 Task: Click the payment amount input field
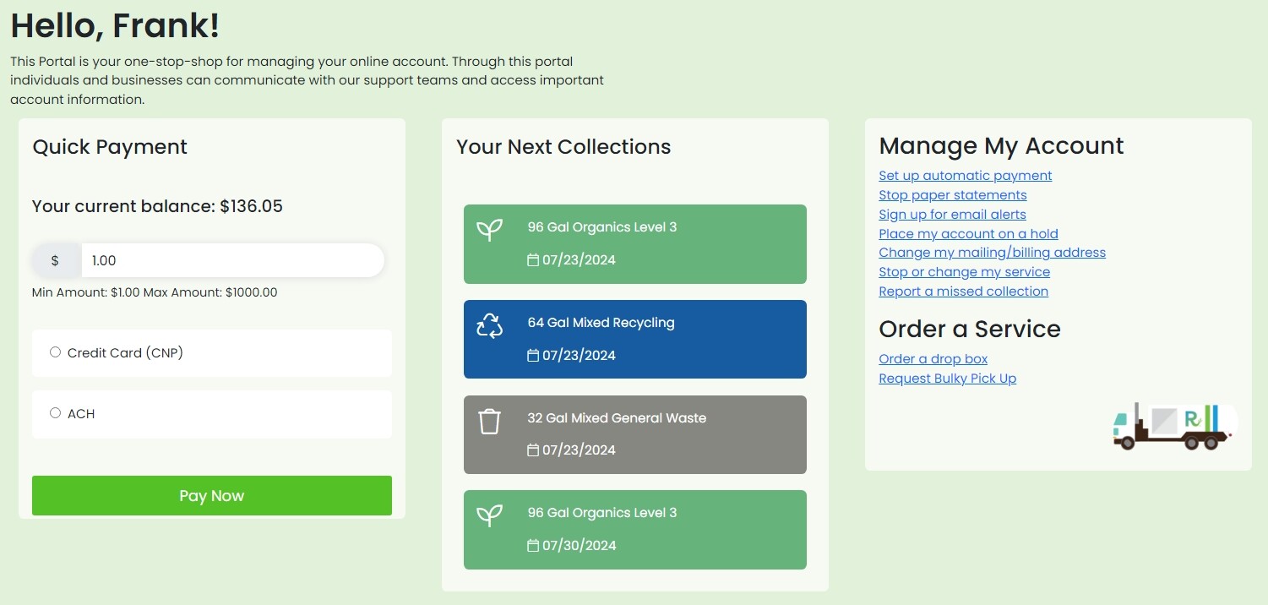pos(231,260)
